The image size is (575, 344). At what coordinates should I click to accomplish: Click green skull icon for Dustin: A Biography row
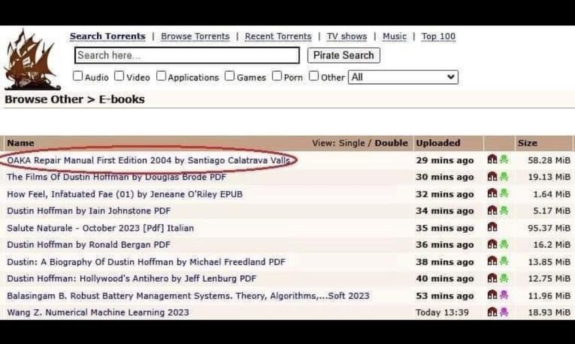click(504, 261)
